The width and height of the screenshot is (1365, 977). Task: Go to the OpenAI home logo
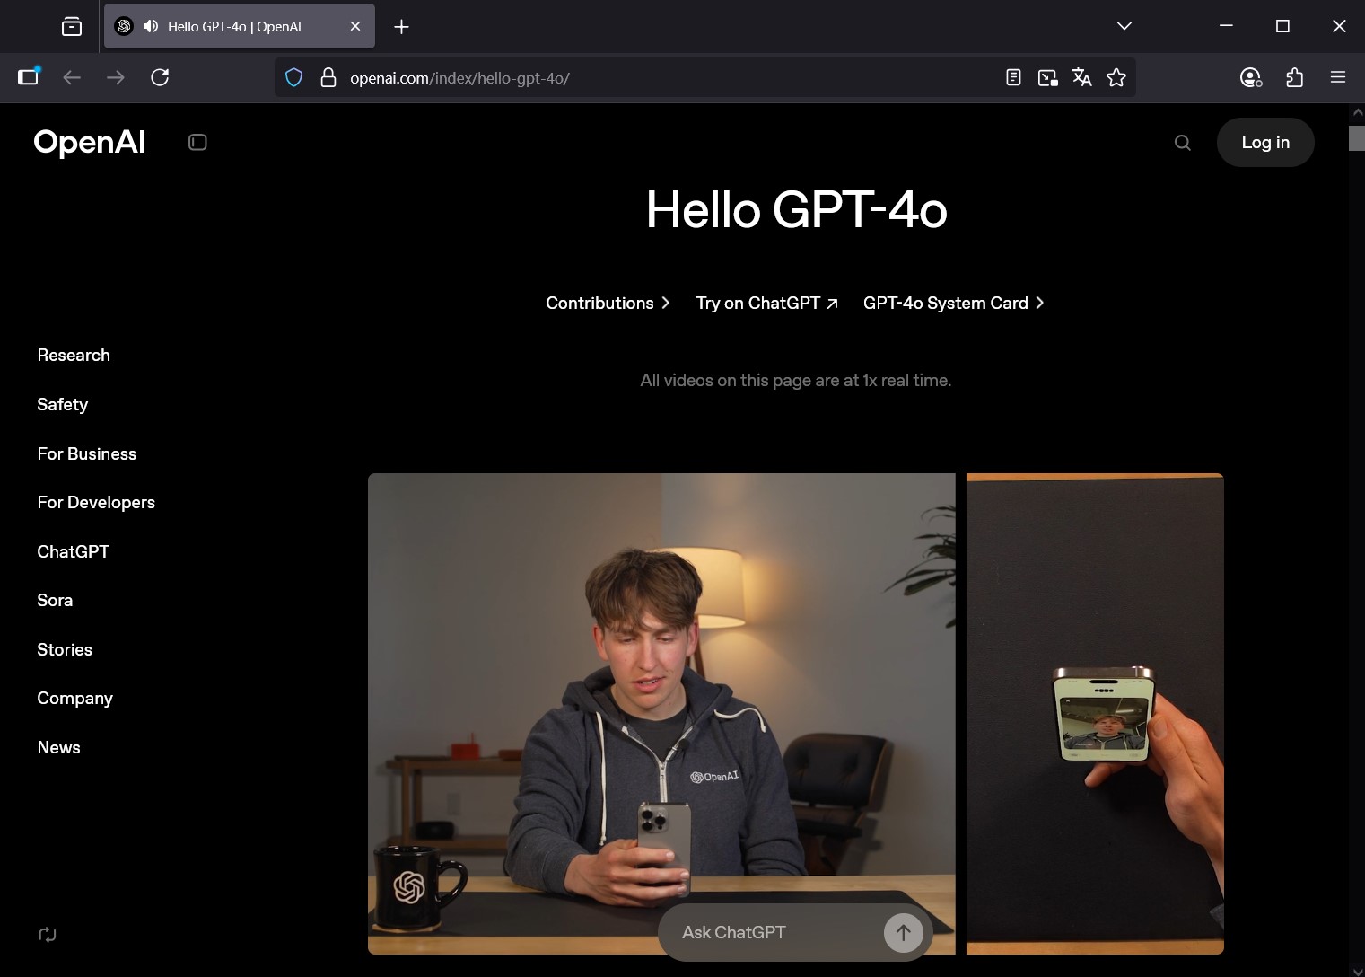(x=90, y=142)
